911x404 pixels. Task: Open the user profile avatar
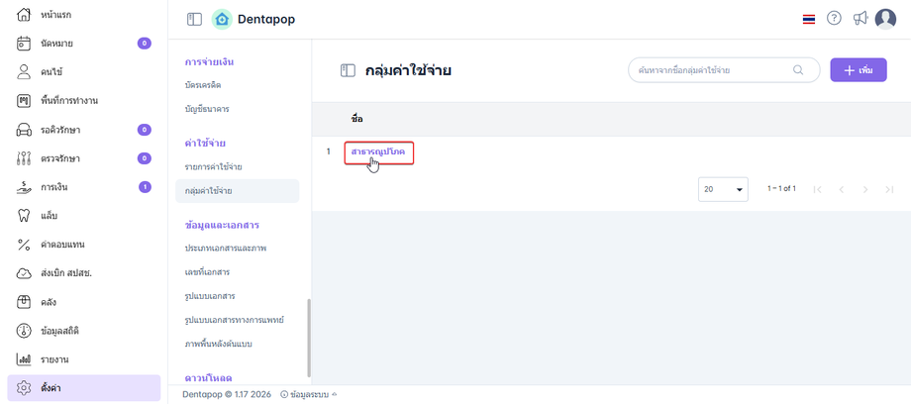coord(885,19)
